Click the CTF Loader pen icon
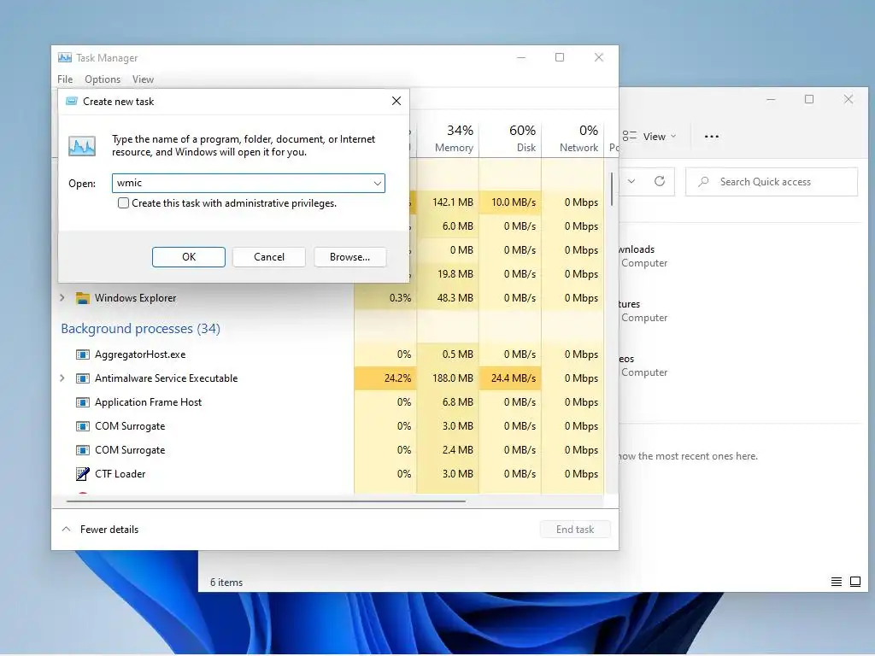Image resolution: width=875 pixels, height=656 pixels. point(83,473)
